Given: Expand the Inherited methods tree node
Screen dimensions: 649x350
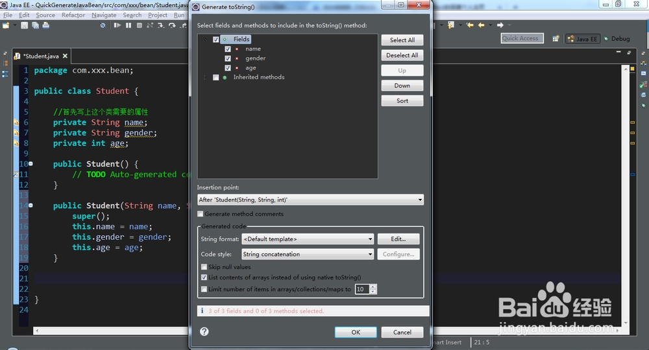Looking at the screenshot, I should pyautogui.click(x=205, y=77).
